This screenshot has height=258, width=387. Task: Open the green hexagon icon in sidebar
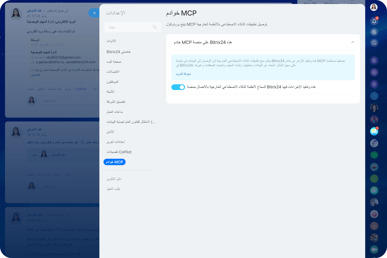(x=374, y=155)
